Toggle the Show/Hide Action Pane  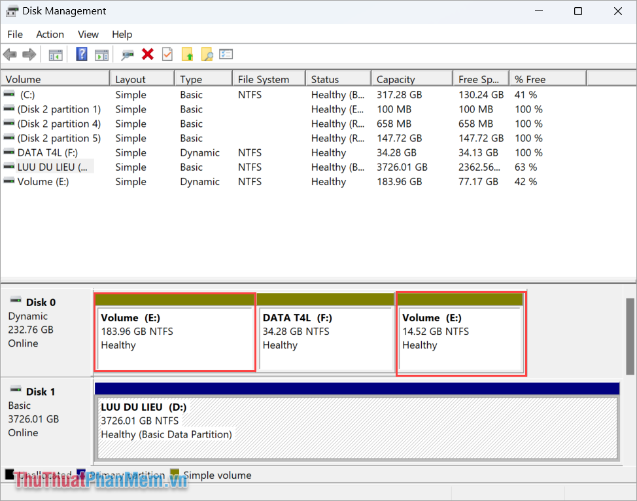pos(101,54)
